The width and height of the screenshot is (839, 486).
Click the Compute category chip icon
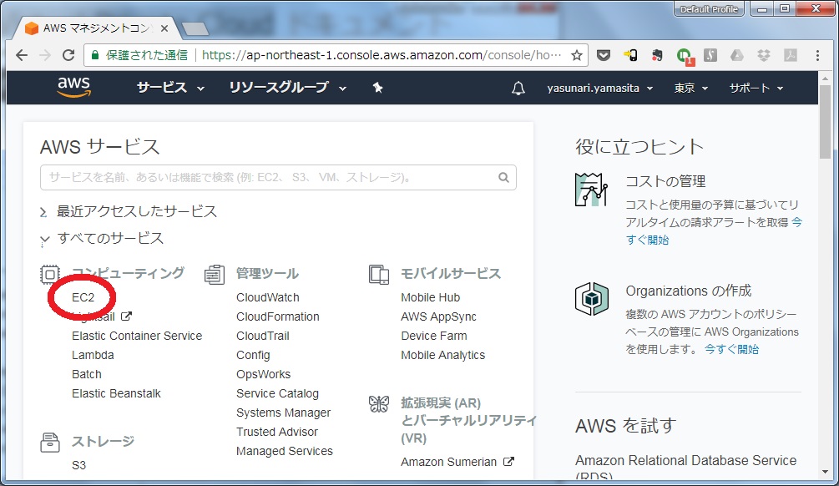pyautogui.click(x=50, y=275)
